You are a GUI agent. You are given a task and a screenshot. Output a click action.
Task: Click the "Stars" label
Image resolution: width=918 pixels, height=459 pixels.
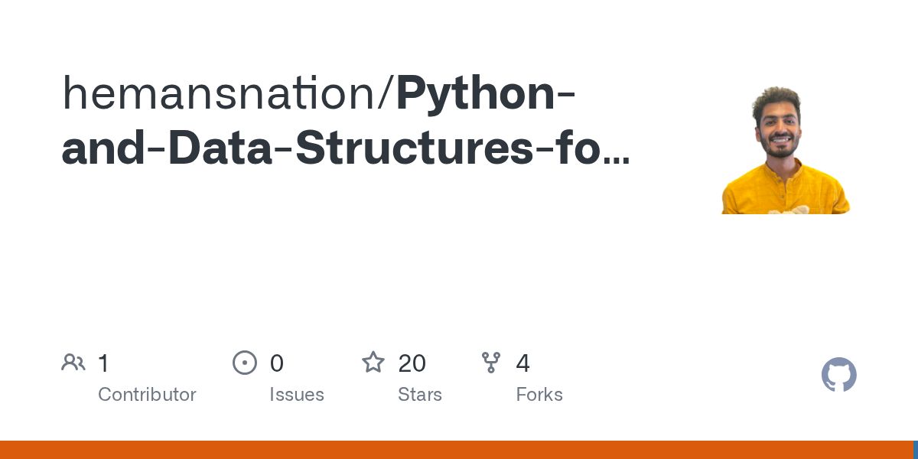coord(420,395)
